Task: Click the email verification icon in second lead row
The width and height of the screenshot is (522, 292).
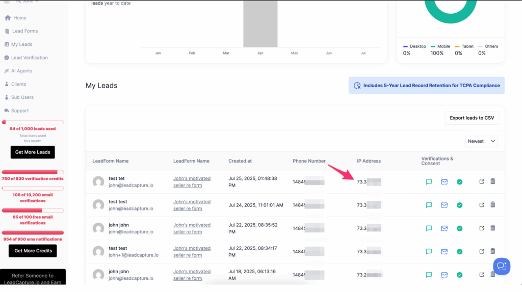Action: coord(444,205)
